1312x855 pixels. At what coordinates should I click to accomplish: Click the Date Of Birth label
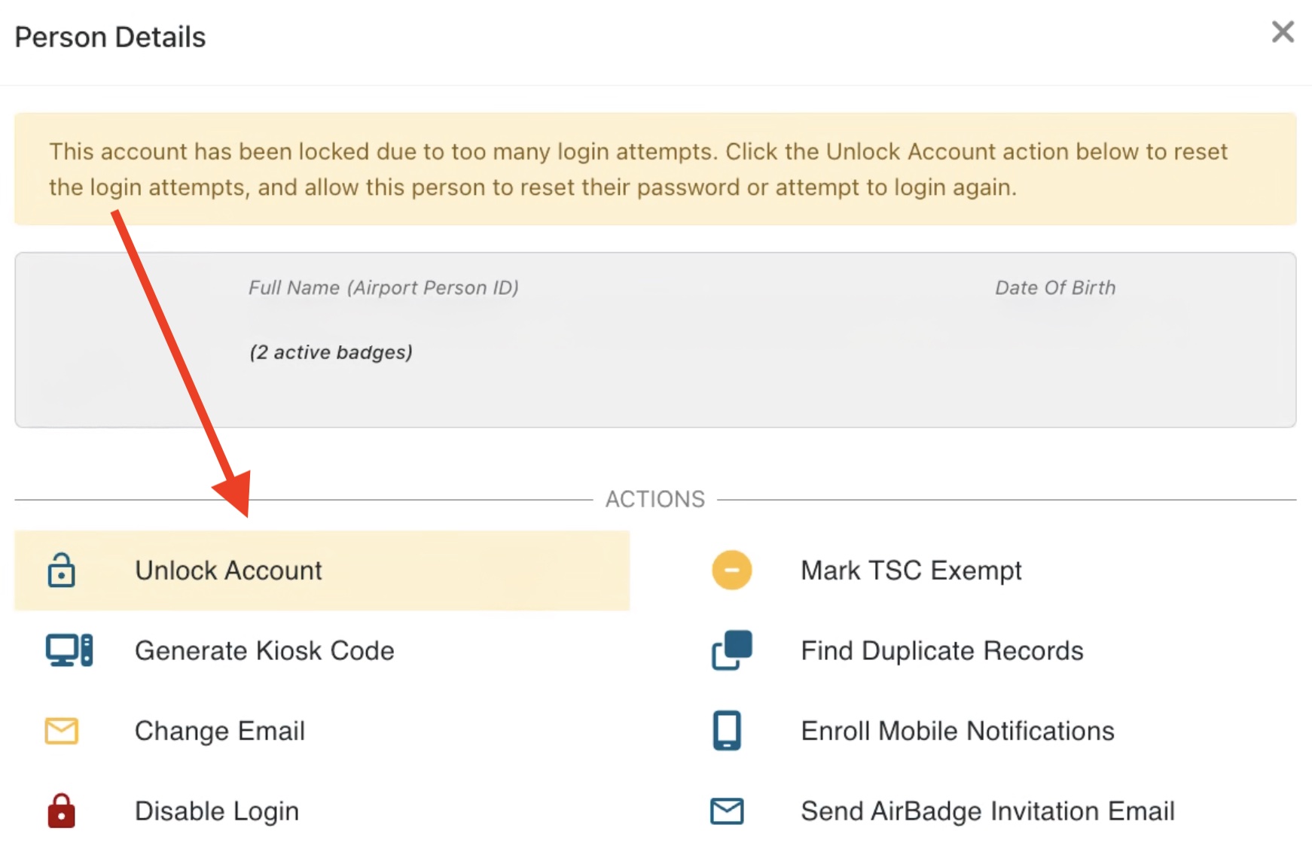click(1054, 288)
